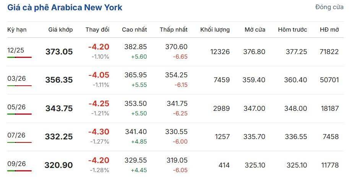357x179 pixels.
Task: Click the HĐ mở column header
Action: coord(329,30)
